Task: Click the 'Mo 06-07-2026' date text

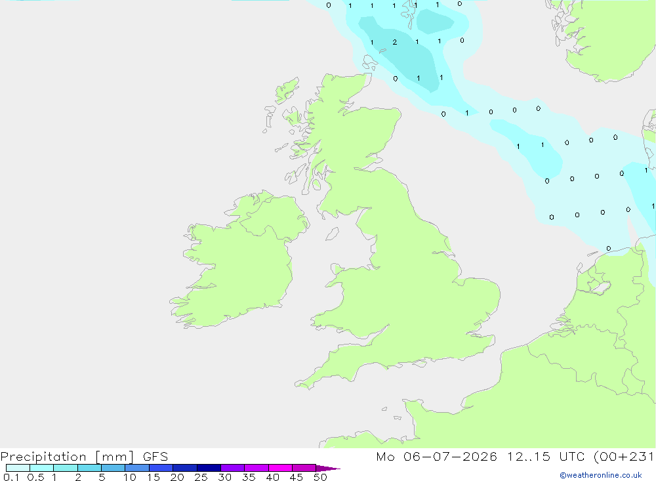Action: pos(436,457)
